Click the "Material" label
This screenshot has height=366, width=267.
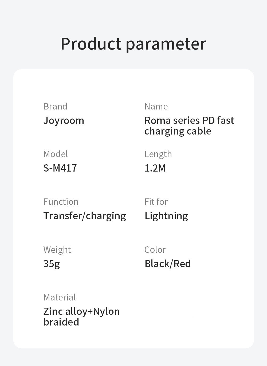click(x=60, y=297)
